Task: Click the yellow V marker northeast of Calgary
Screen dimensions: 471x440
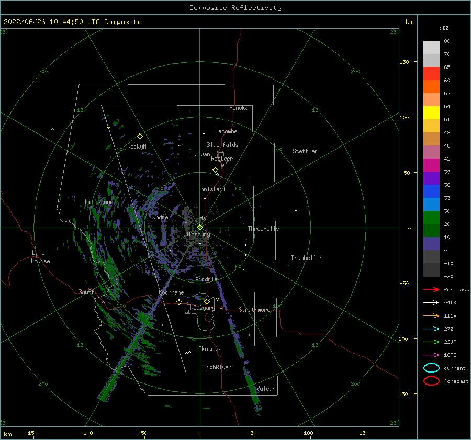Action: pyautogui.click(x=217, y=299)
